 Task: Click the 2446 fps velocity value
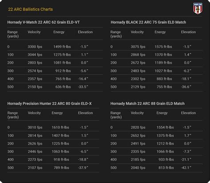(35, 151)
